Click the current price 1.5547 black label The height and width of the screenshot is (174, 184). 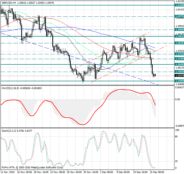click(179, 76)
